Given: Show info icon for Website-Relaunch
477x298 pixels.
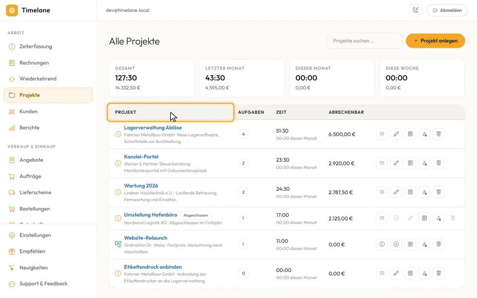Looking at the screenshot, I should [x=382, y=244].
